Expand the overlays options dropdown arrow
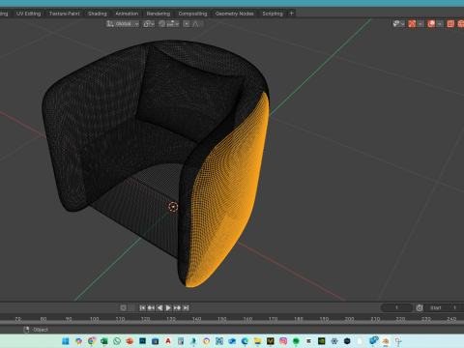 pos(440,24)
